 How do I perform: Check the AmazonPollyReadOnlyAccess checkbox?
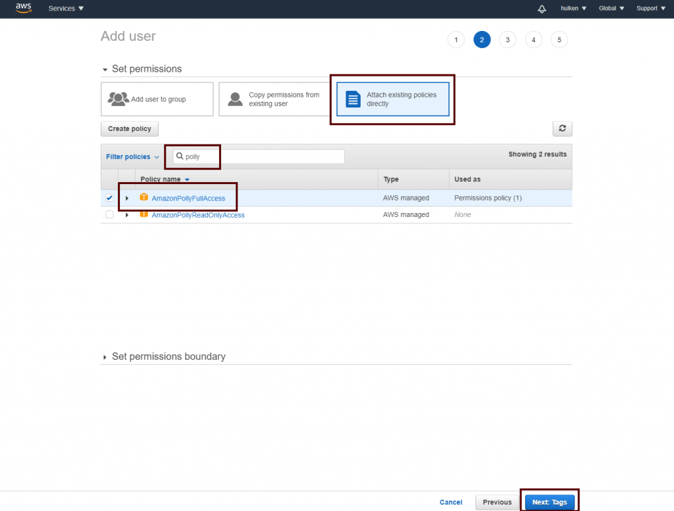tap(109, 215)
